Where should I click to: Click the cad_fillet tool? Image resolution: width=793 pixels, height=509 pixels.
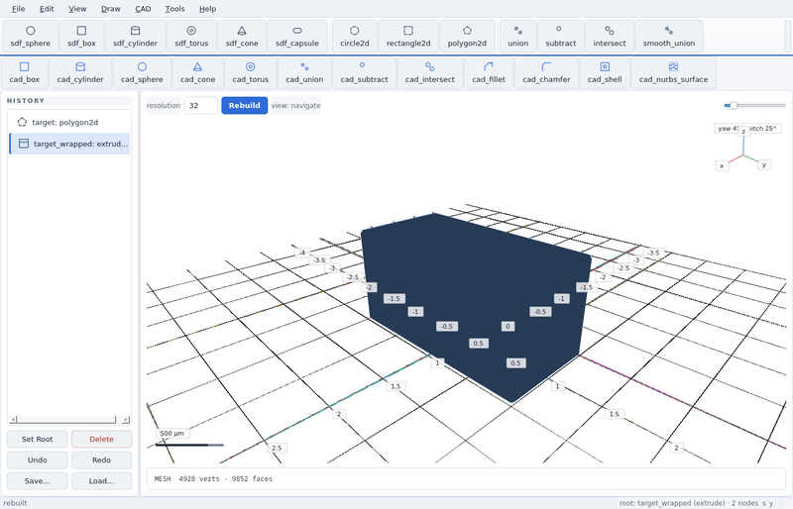click(488, 73)
